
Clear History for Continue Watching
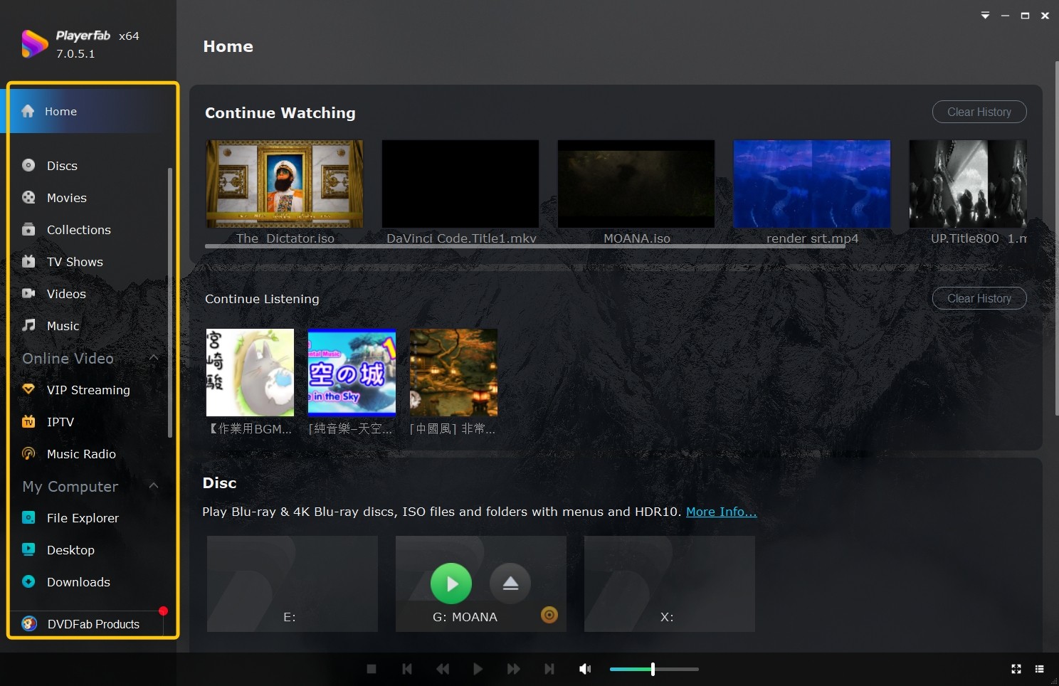tap(979, 112)
